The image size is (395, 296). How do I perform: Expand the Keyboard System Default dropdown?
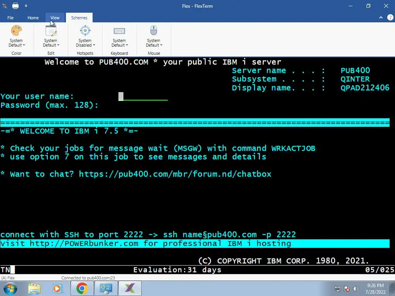coord(120,43)
